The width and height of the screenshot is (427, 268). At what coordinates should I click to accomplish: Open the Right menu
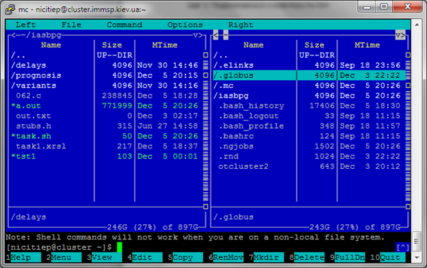(241, 25)
